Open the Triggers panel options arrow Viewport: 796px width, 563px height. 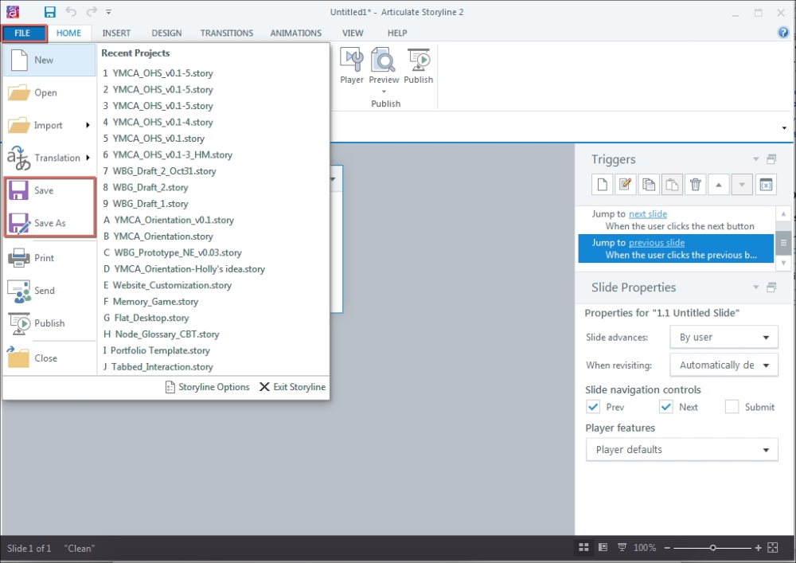(x=756, y=159)
